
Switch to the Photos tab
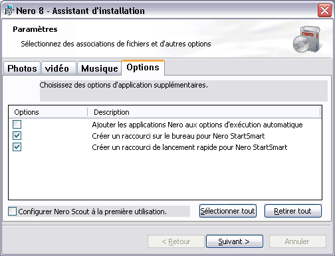coord(22,68)
